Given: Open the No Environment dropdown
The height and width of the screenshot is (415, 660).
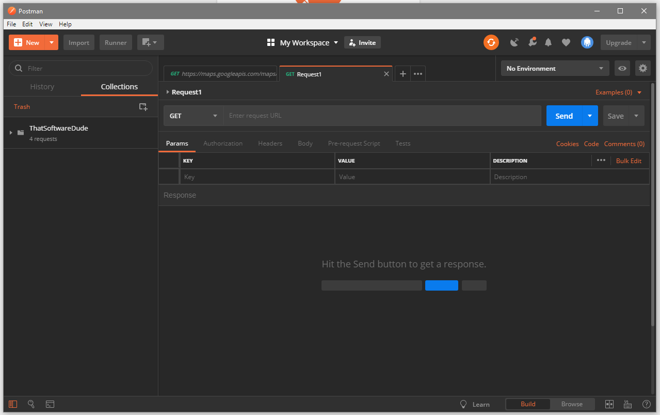Looking at the screenshot, I should pyautogui.click(x=555, y=68).
